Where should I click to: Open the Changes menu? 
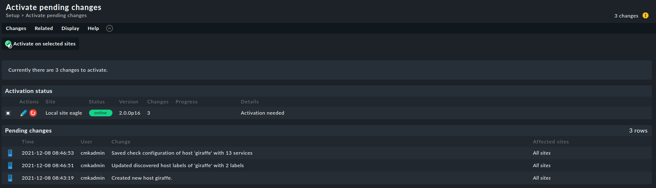coord(16,28)
